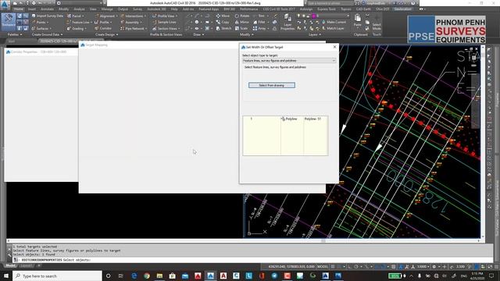Click the taskbar search box
The image size is (500, 281).
57,276
